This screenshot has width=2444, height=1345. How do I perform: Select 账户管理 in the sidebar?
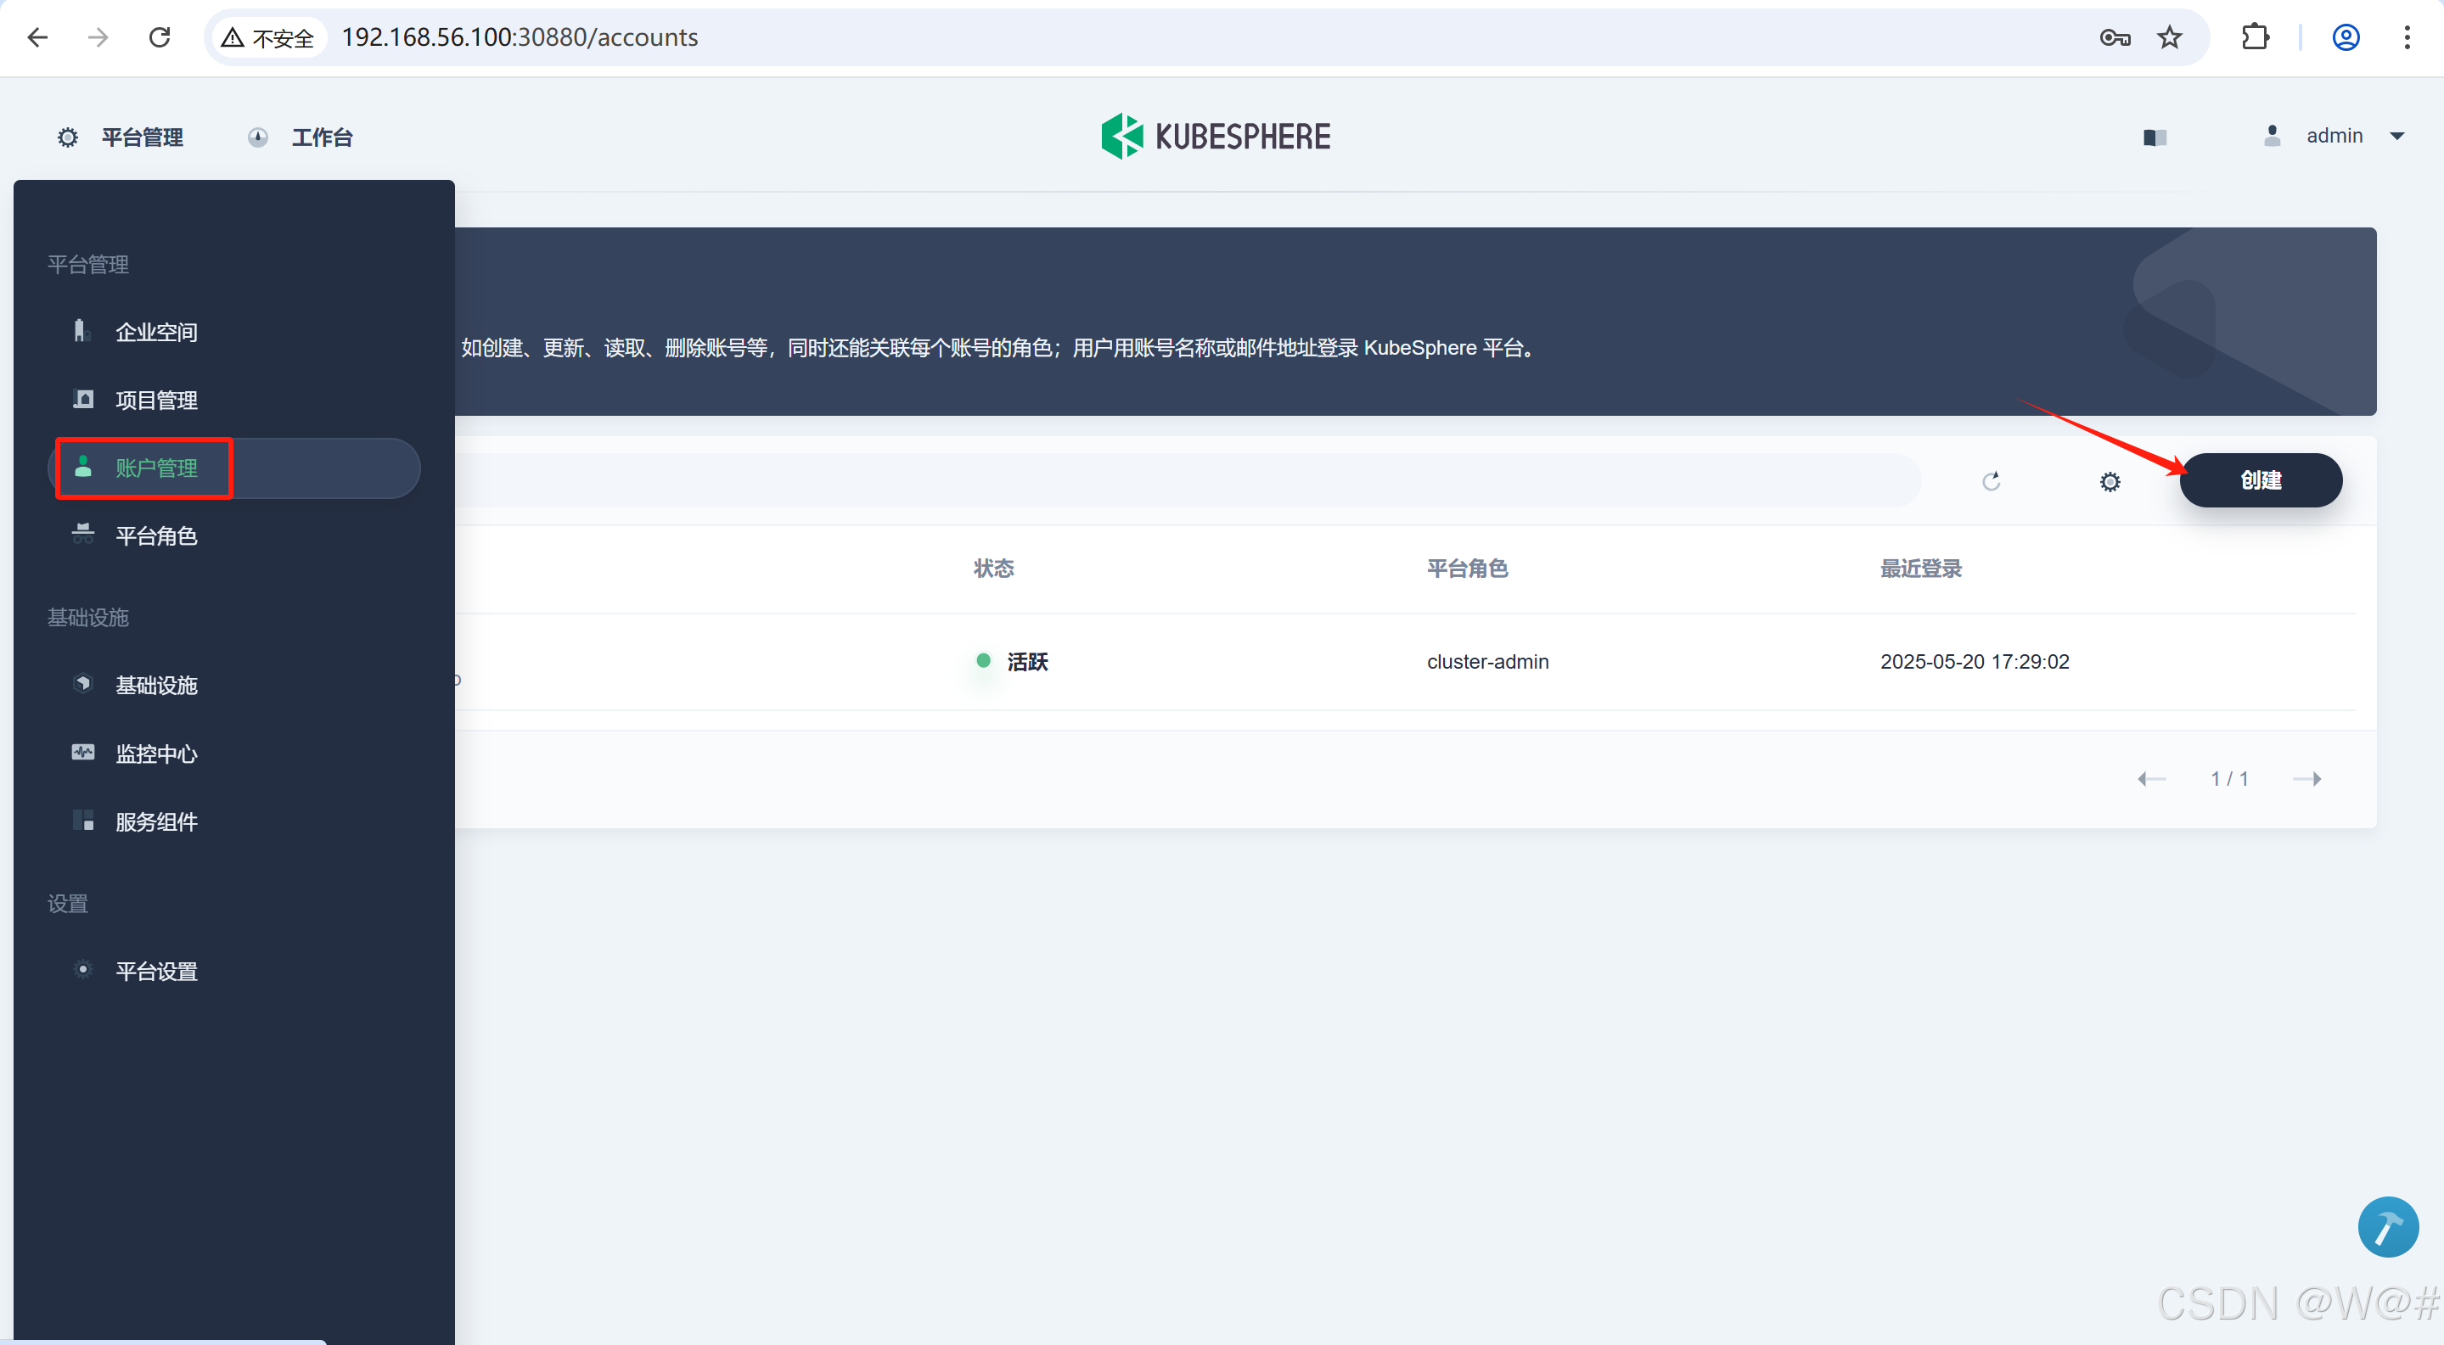tap(233, 468)
